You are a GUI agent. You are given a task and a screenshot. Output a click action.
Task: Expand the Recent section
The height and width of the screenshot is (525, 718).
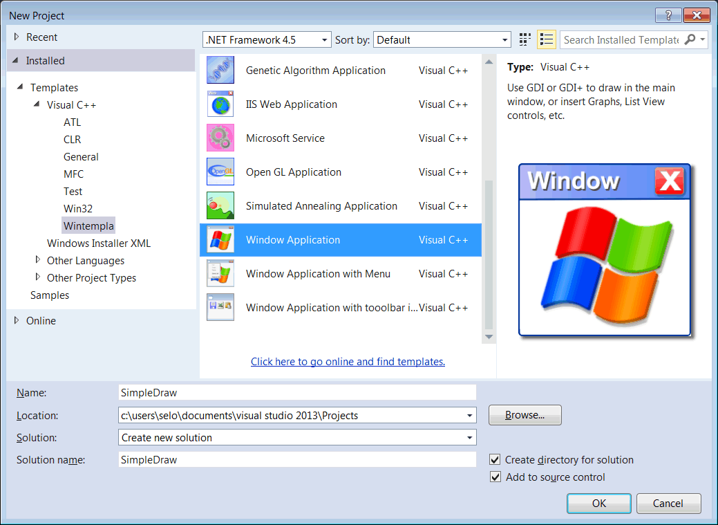click(x=17, y=37)
